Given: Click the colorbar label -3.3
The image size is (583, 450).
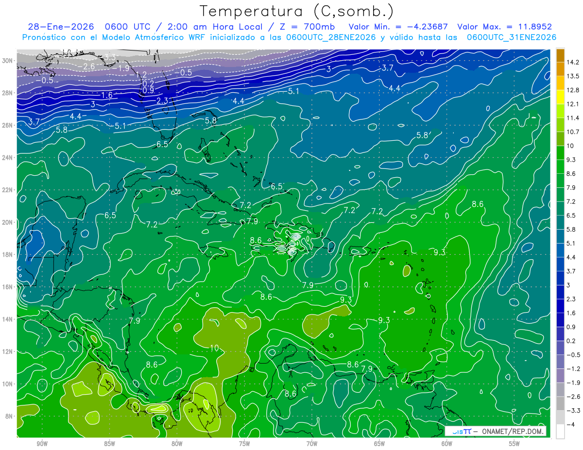Looking at the screenshot, I should click(573, 411).
